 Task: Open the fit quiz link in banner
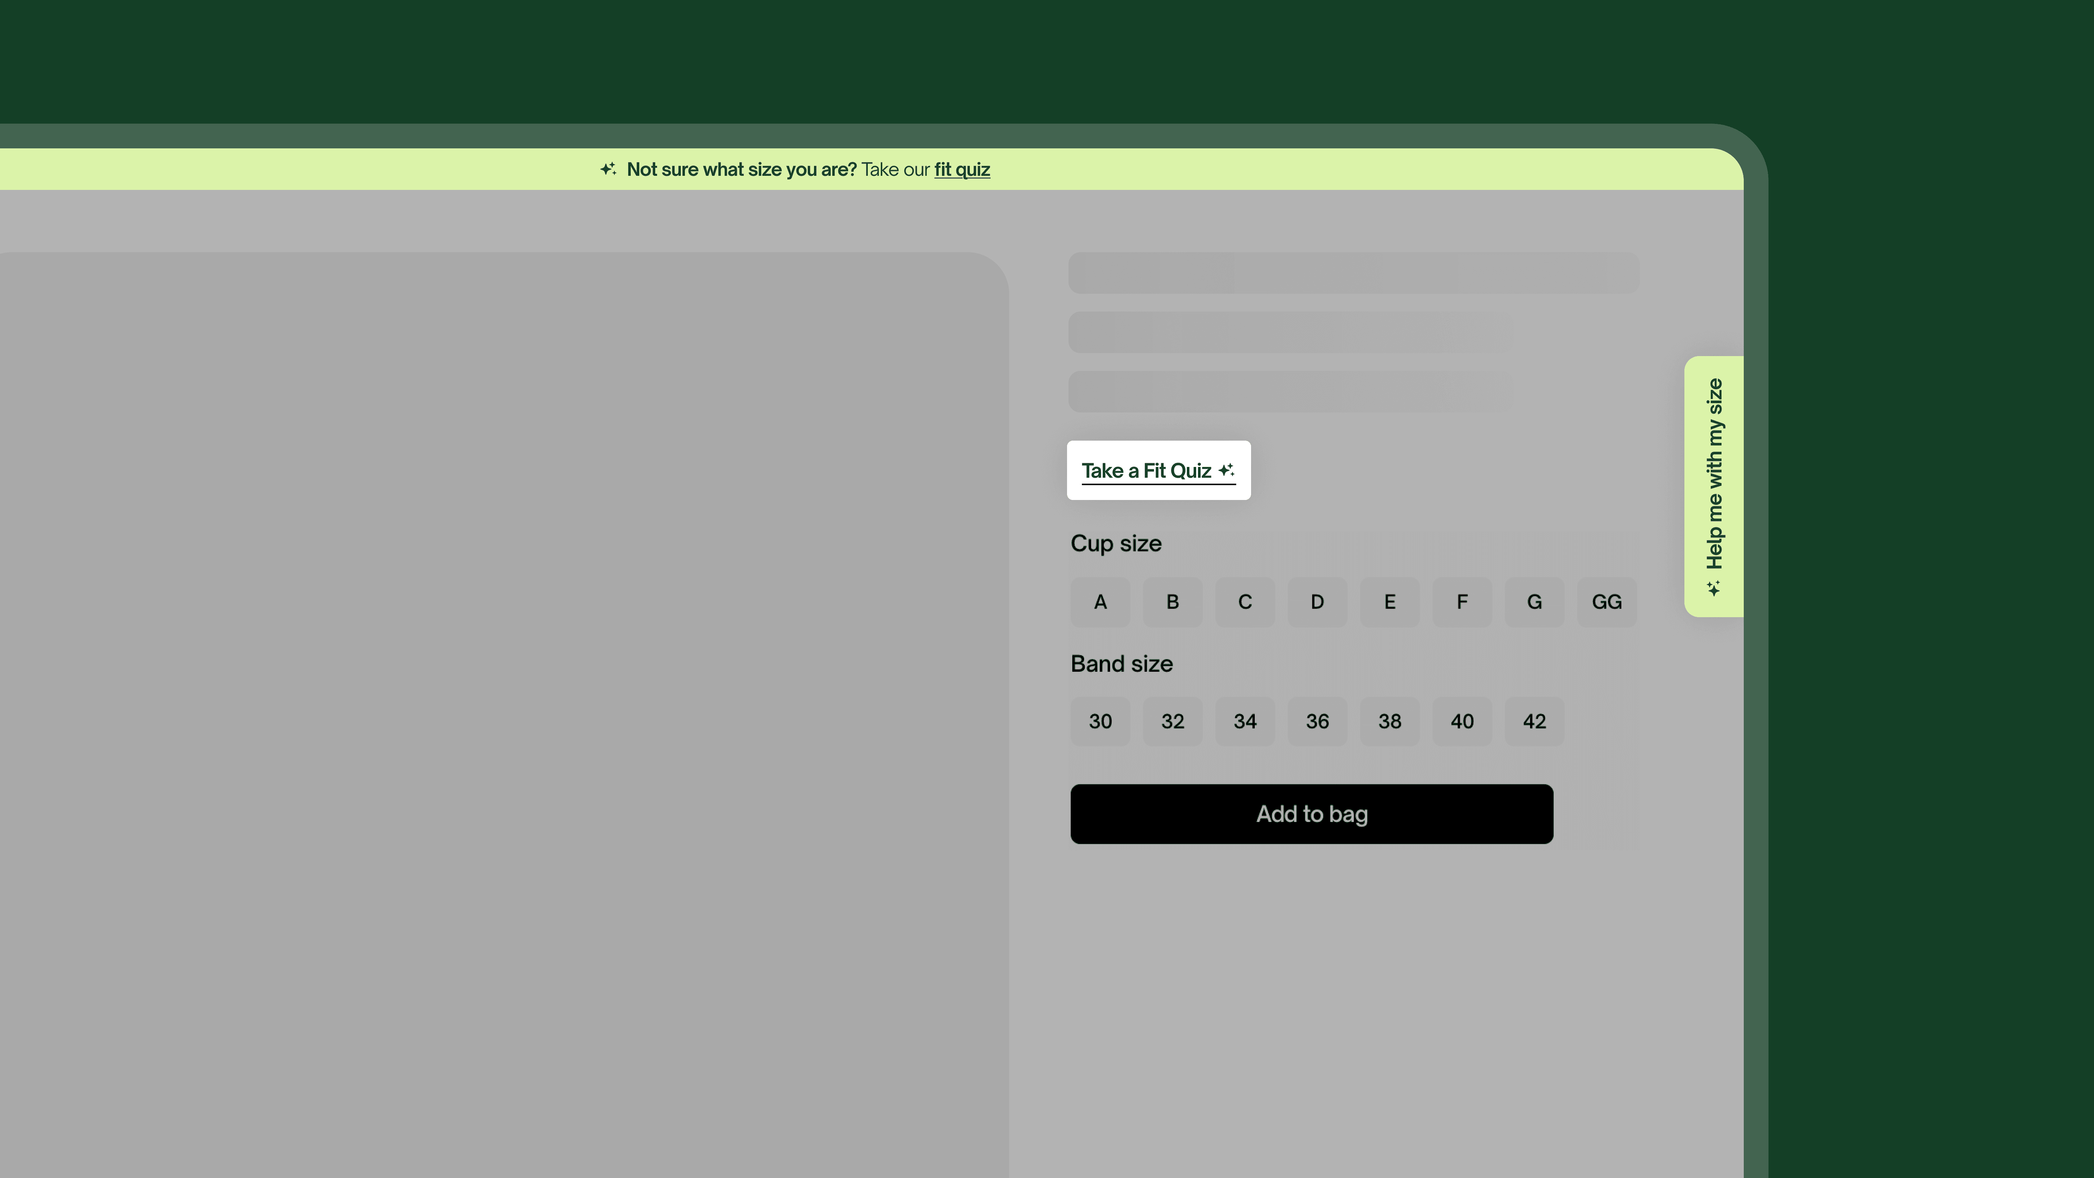962,170
